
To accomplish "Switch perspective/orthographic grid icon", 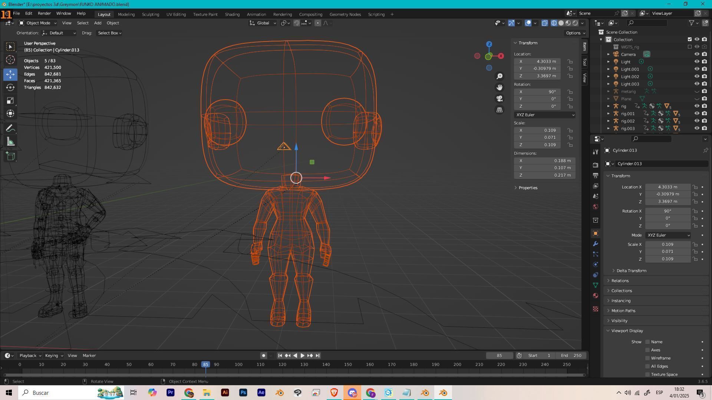I will 500,110.
